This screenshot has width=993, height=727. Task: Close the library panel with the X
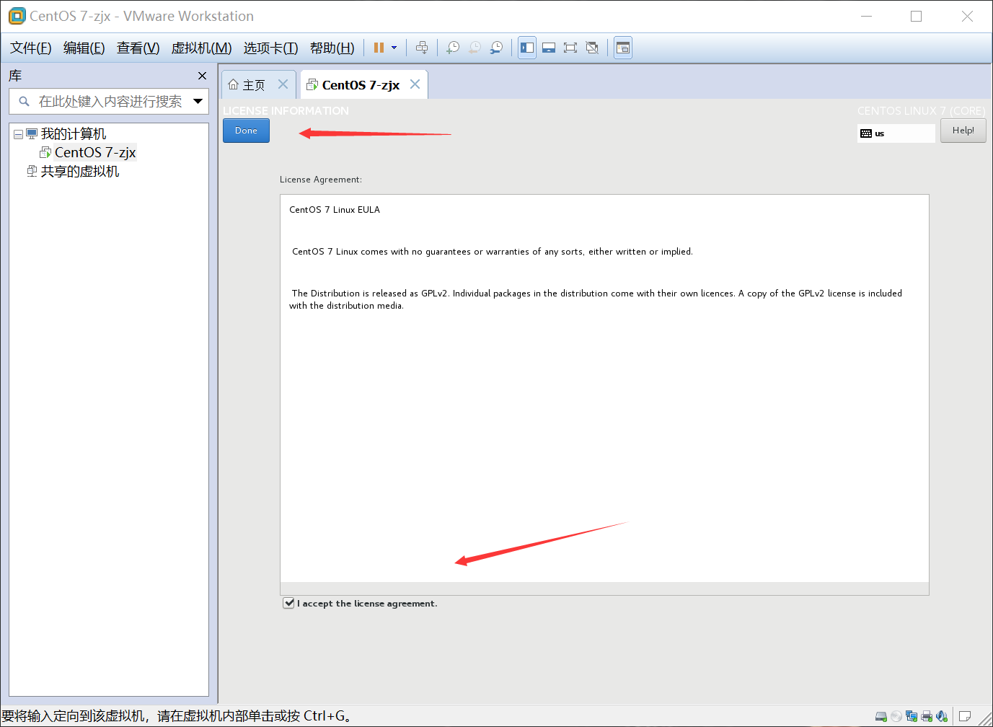click(202, 76)
